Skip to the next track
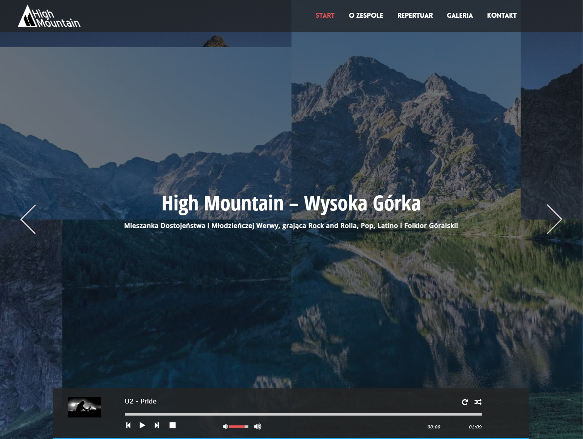 (x=157, y=425)
